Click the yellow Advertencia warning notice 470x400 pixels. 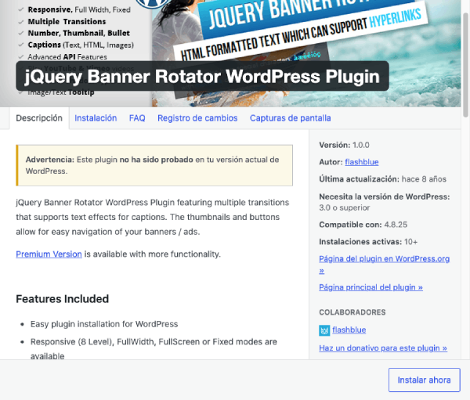tap(154, 164)
